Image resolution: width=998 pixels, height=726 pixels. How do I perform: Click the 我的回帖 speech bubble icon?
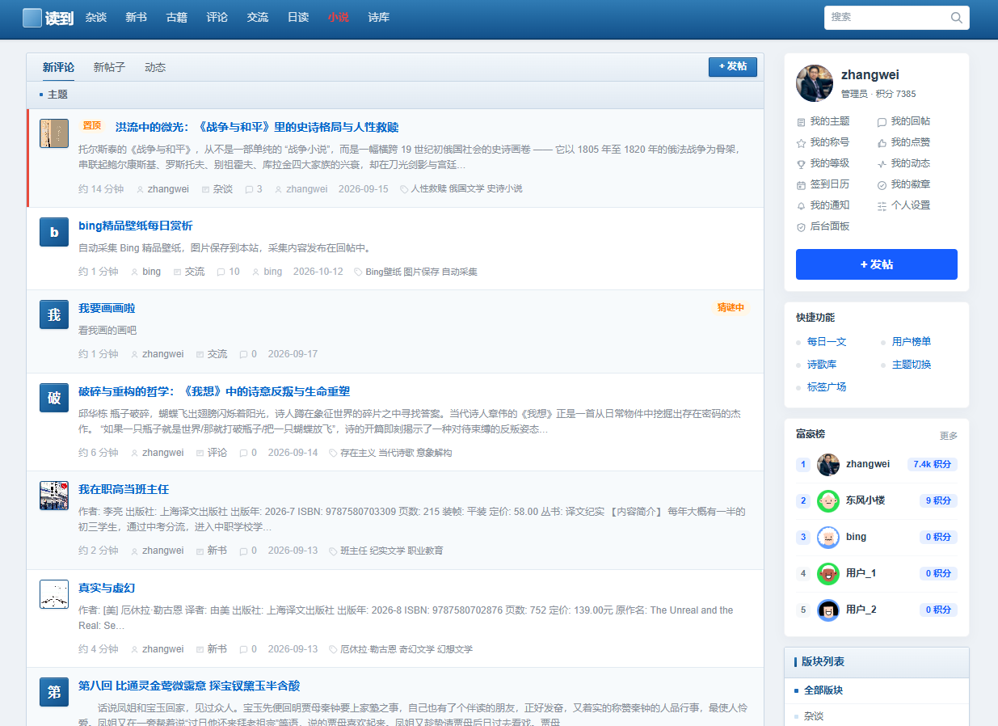pyautogui.click(x=882, y=122)
